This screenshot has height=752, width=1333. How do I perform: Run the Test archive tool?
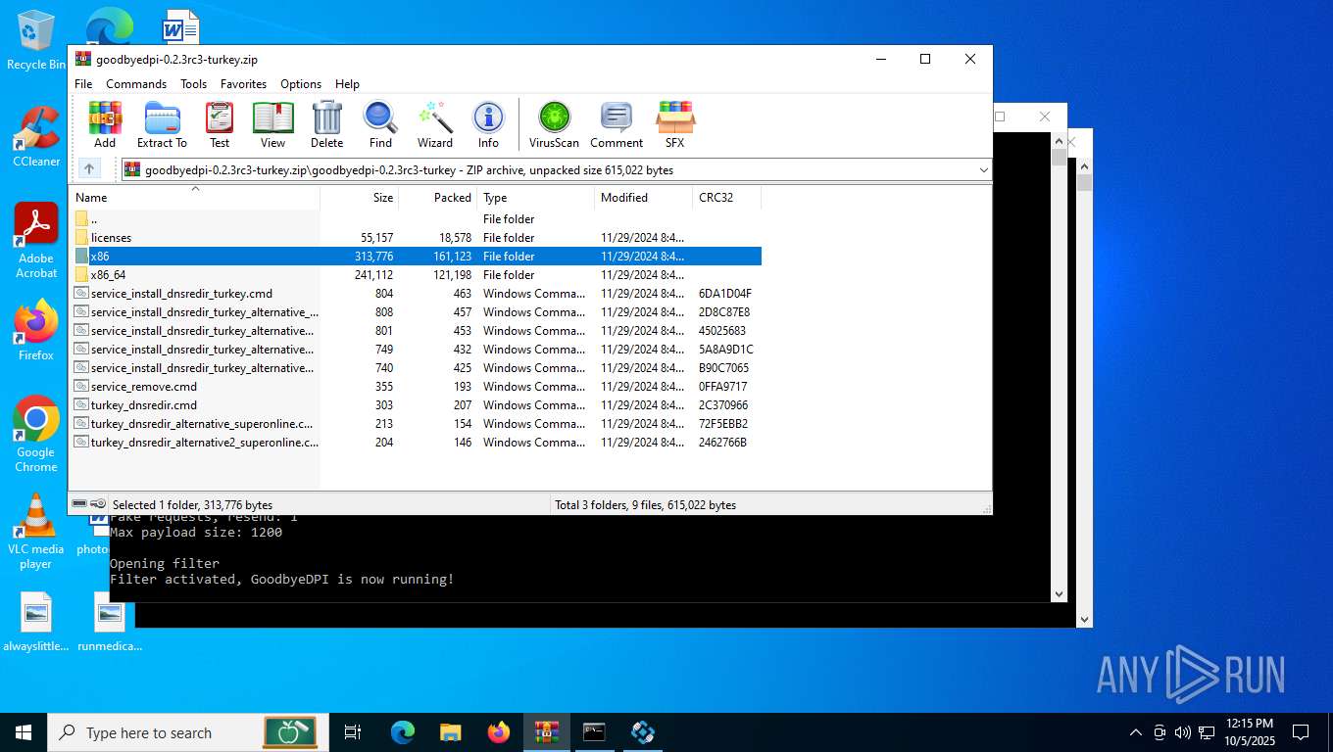pos(220,124)
